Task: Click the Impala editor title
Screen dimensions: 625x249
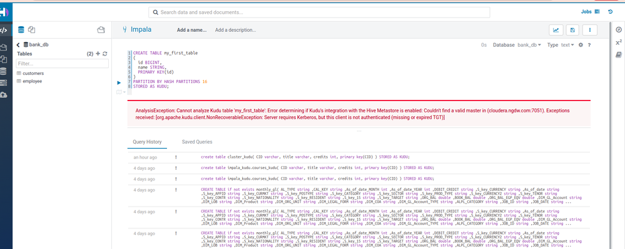Action: (141, 29)
